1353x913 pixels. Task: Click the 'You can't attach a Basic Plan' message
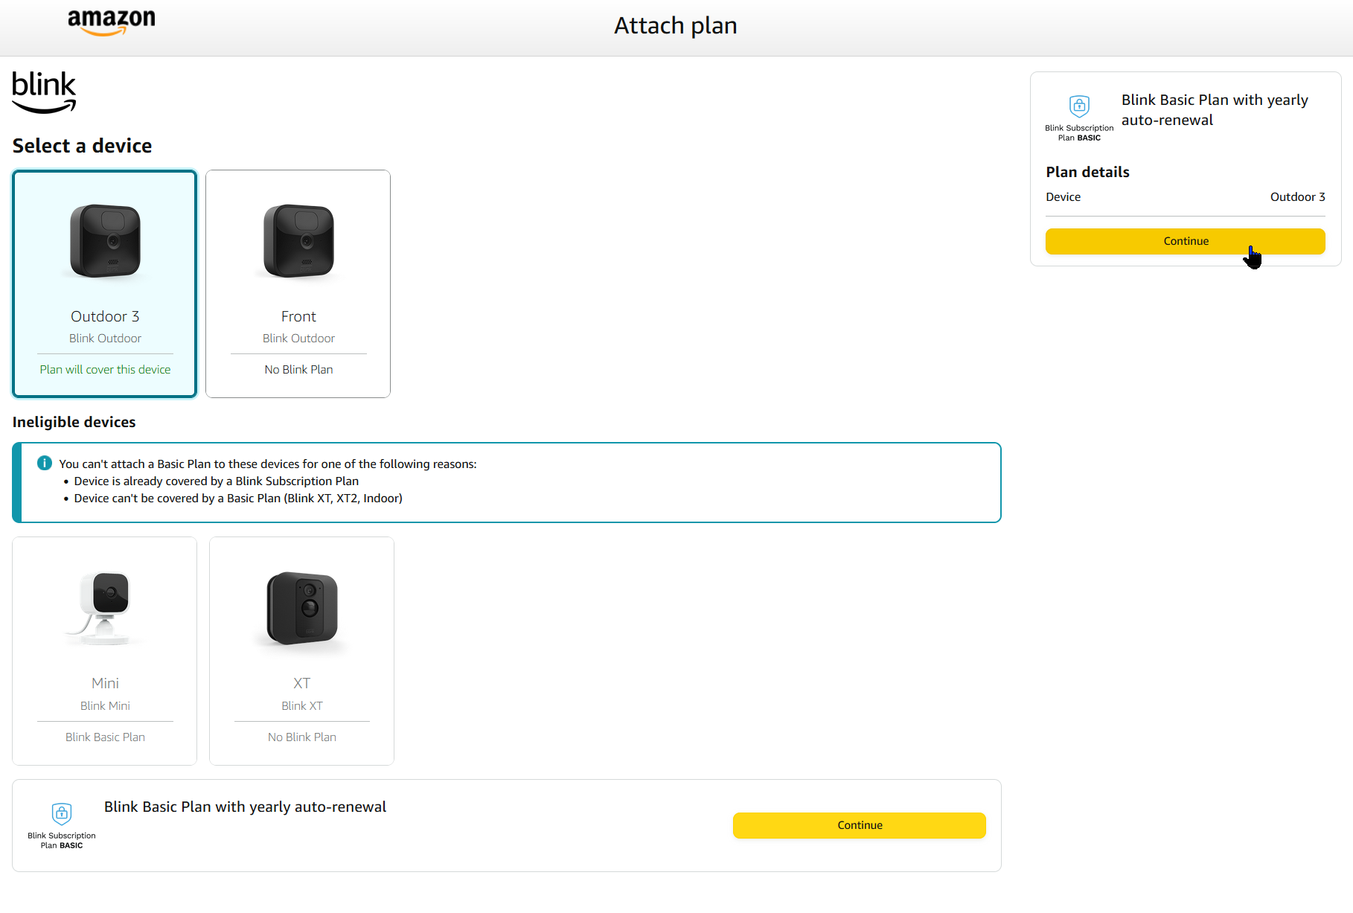coord(268,464)
